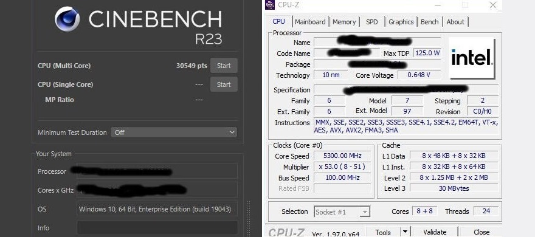
Task: Click the Cinebench sphere logo icon
Action: 67,19
